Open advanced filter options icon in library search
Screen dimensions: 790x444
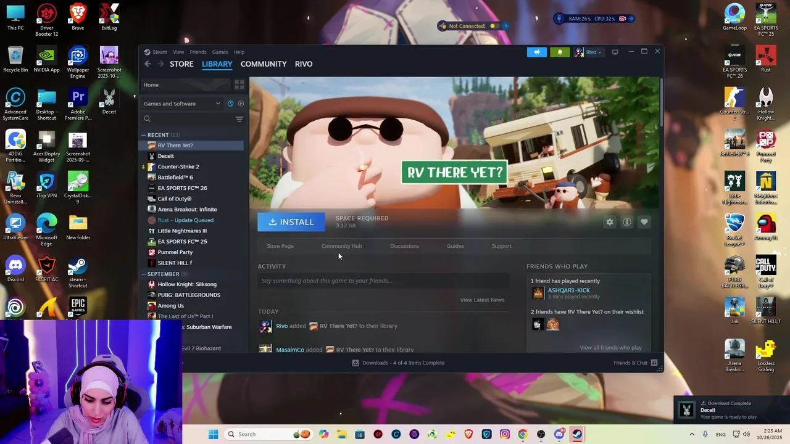coord(239,119)
